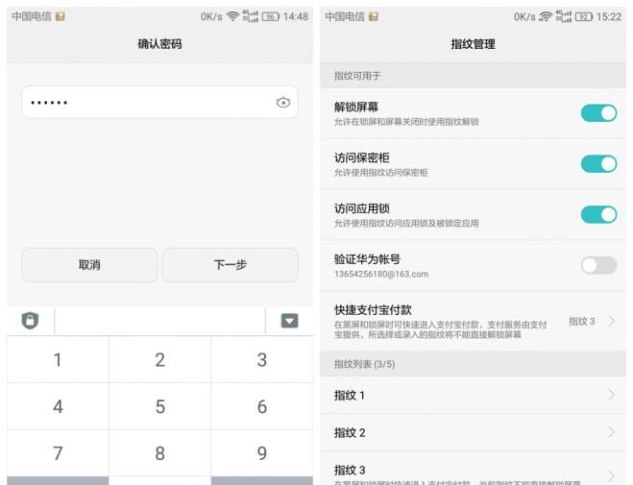Disable 访问应用锁 toggle switch
633x485 pixels.
point(598,214)
